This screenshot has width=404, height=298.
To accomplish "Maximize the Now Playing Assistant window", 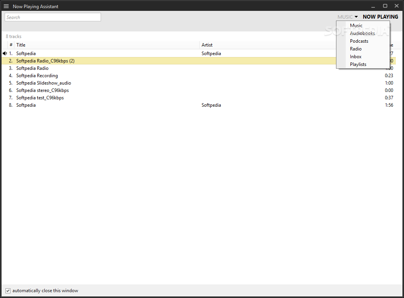I will click(x=385, y=6).
